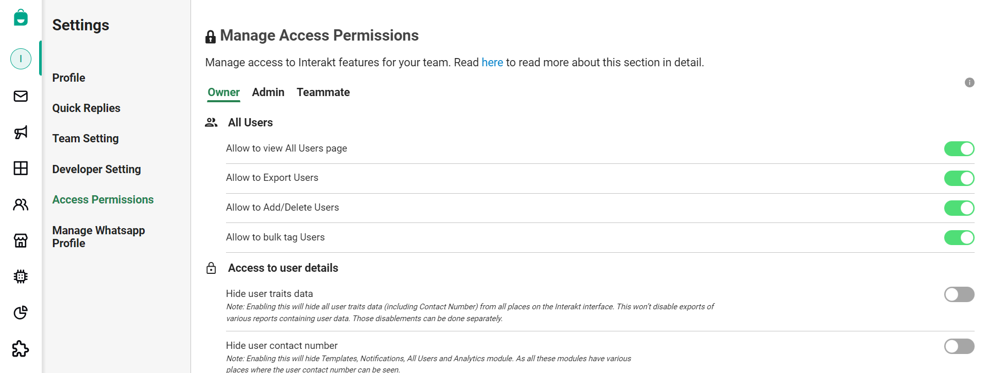Disable Allow to view All Users page
This screenshot has width=988, height=373.
tap(959, 148)
